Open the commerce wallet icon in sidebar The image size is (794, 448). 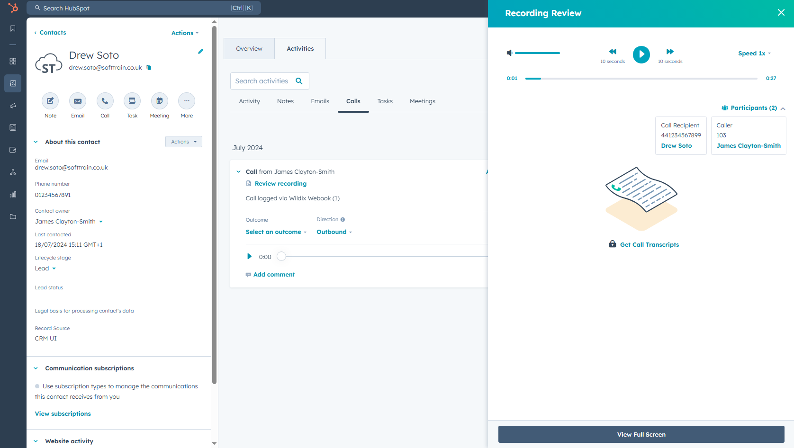[x=13, y=150]
